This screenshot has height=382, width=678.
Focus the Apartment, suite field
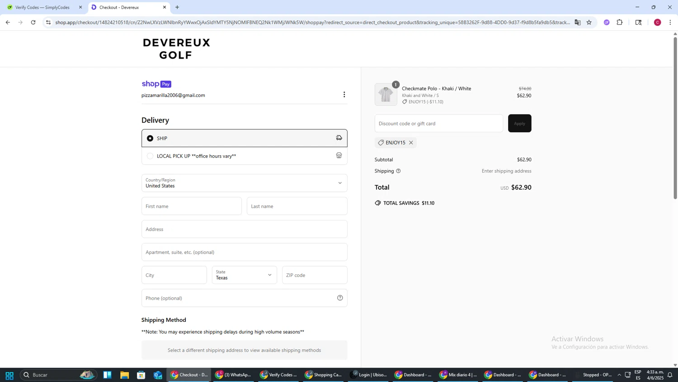pos(245,252)
